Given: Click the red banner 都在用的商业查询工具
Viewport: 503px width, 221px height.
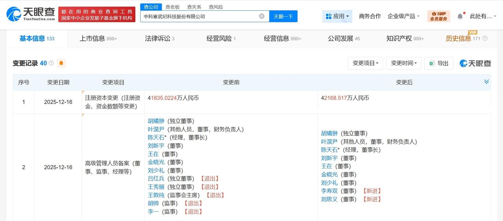Looking at the screenshot, I should tap(97, 15).
